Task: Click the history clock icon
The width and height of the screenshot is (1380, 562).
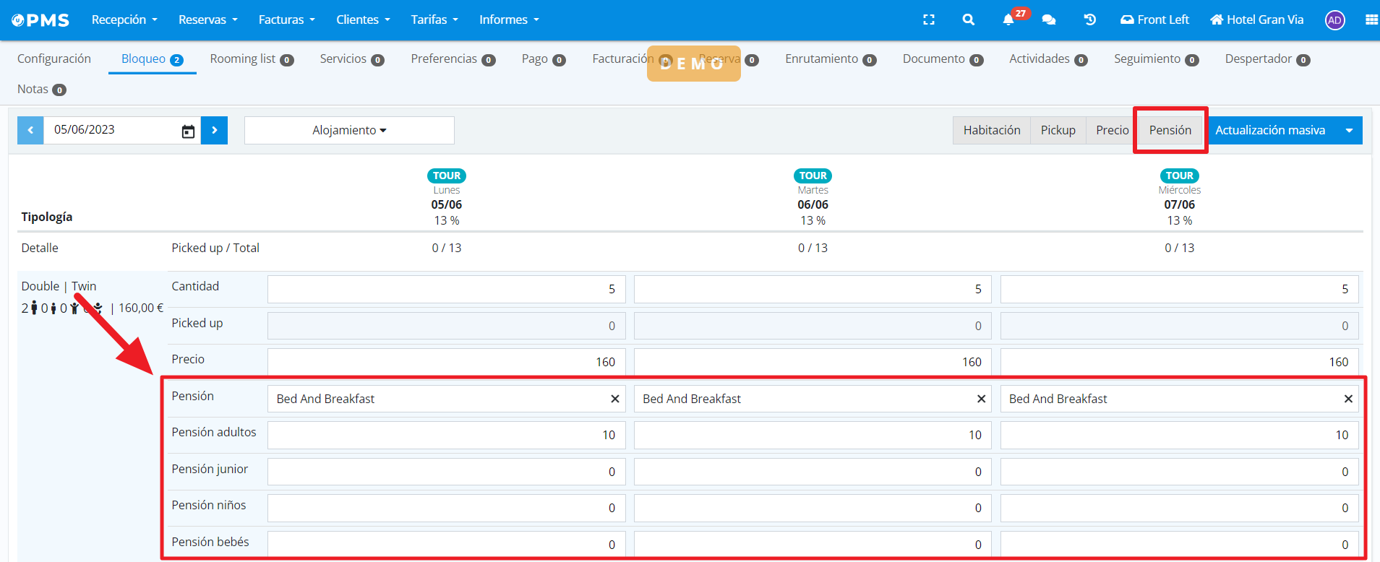Action: click(x=1089, y=20)
